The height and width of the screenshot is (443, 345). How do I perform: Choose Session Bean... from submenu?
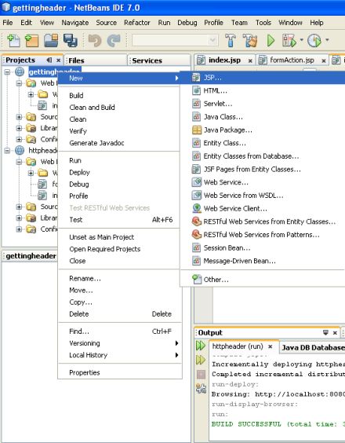(263, 247)
